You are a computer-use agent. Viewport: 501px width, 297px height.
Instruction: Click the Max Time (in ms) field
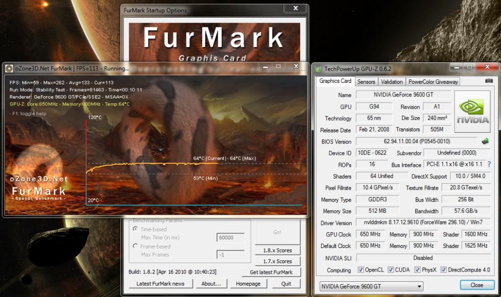[x=230, y=238]
